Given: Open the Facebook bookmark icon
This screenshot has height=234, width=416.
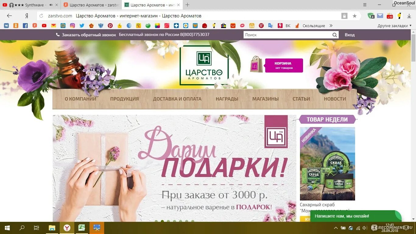Looking at the screenshot, I should point(25,26).
